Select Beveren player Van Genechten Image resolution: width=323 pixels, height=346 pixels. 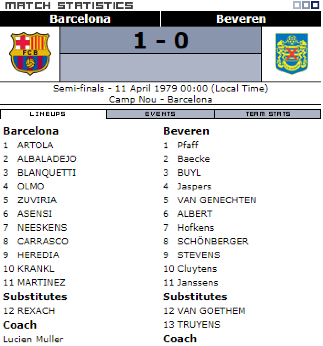click(x=217, y=200)
